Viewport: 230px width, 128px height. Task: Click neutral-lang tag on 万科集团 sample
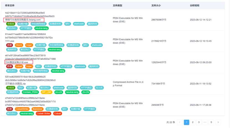[58, 71]
